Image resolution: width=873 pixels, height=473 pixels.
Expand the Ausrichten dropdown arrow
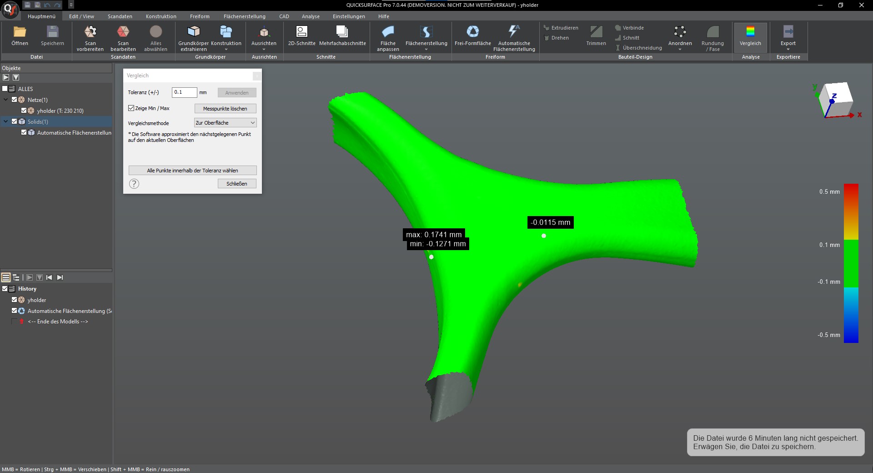tap(264, 49)
